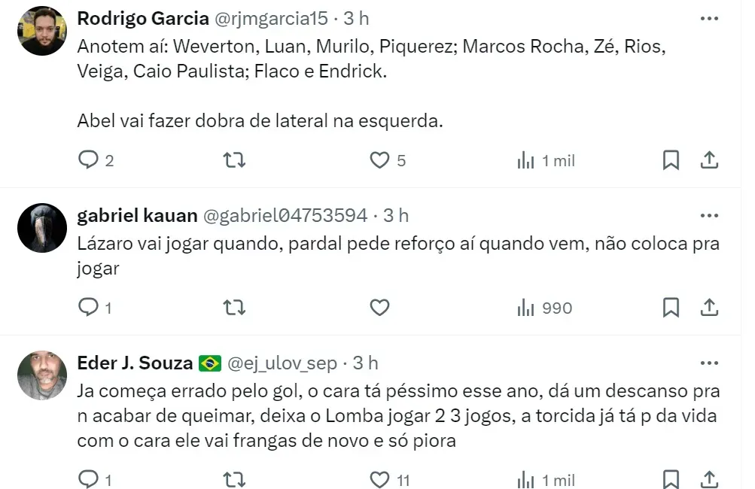Reply to Eder J. Souza's tweet
This screenshot has width=755, height=489.
pyautogui.click(x=89, y=479)
